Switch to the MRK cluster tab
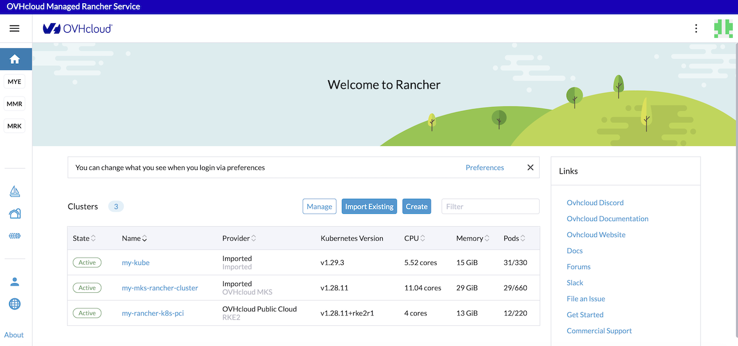Image resolution: width=738 pixels, height=346 pixels. click(x=14, y=126)
